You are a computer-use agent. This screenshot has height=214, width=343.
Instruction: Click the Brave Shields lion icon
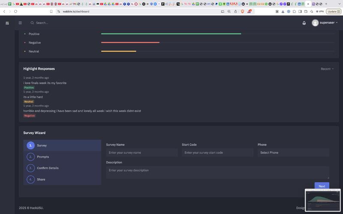pos(242,12)
